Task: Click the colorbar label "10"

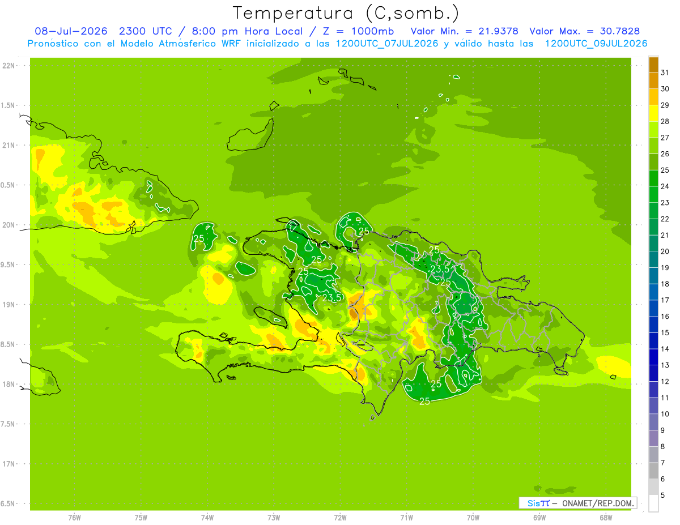Action: pyautogui.click(x=665, y=414)
